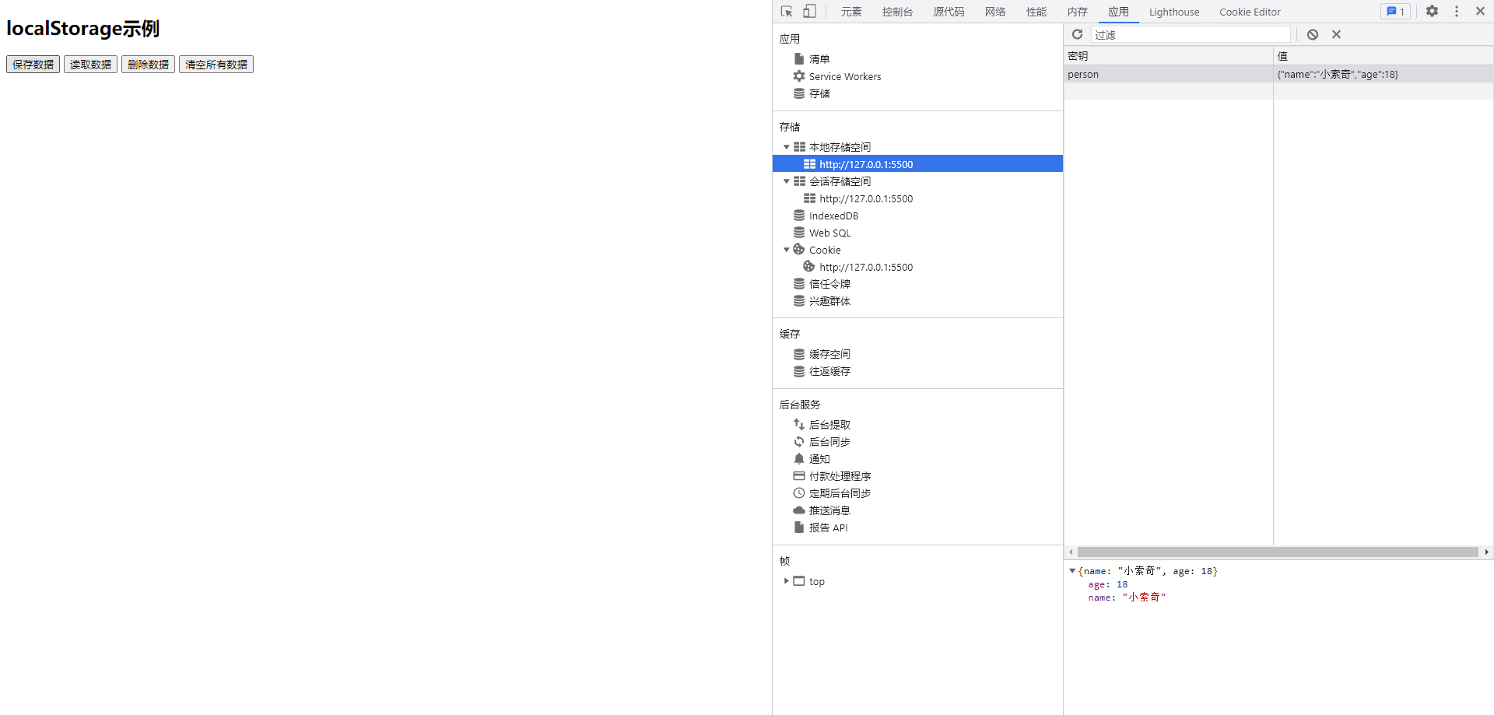This screenshot has height=715, width=1494.
Task: Switch to the 元素 tab
Action: pos(851,12)
